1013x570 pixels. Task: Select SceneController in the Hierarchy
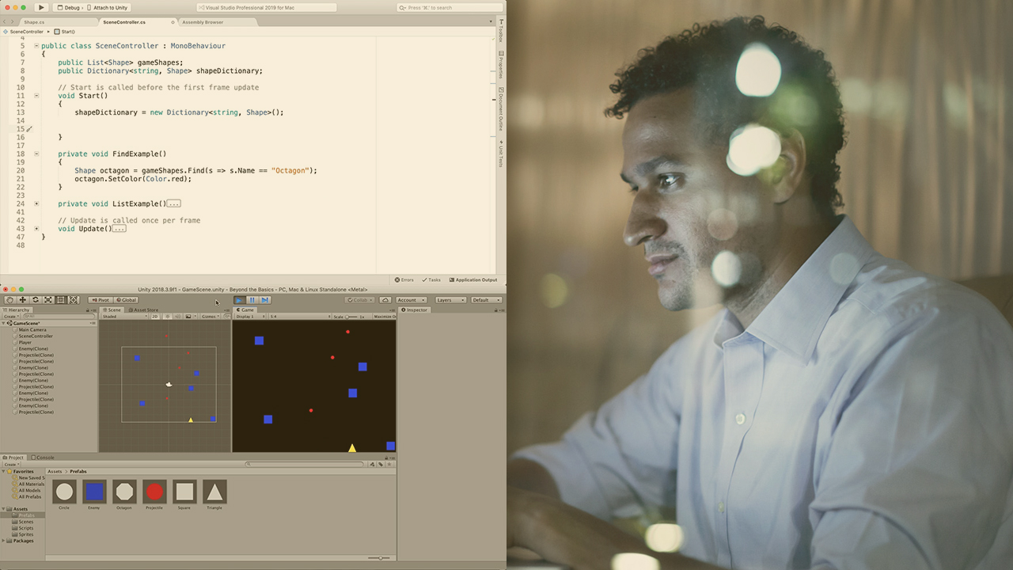36,336
